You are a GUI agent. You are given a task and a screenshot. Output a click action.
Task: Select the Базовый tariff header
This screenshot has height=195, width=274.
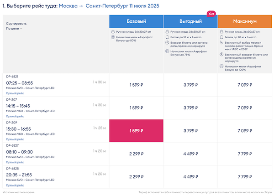pyautogui.click(x=136, y=21)
